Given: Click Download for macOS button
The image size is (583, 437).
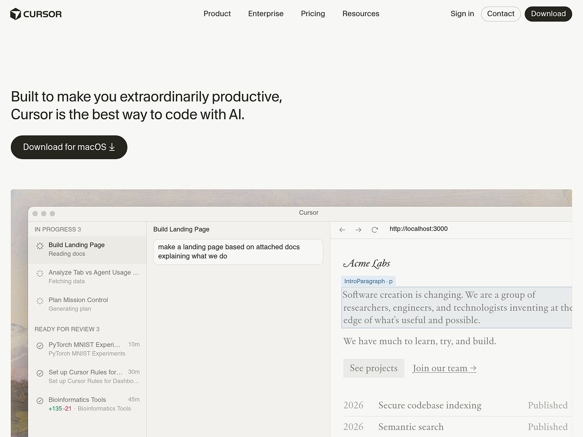Looking at the screenshot, I should [69, 147].
